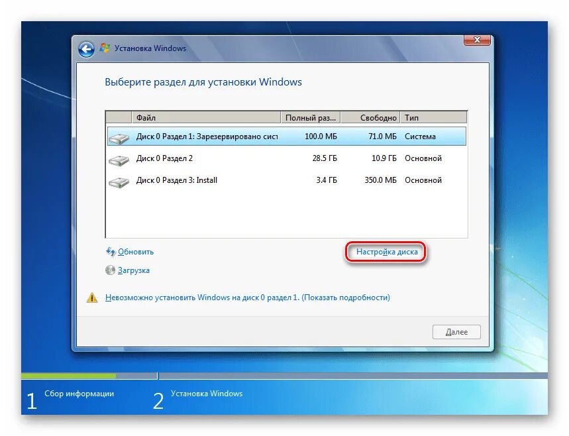Select Диск 0 Раздел 3: Install row
Viewport: 569px width, 436px height.
[287, 180]
